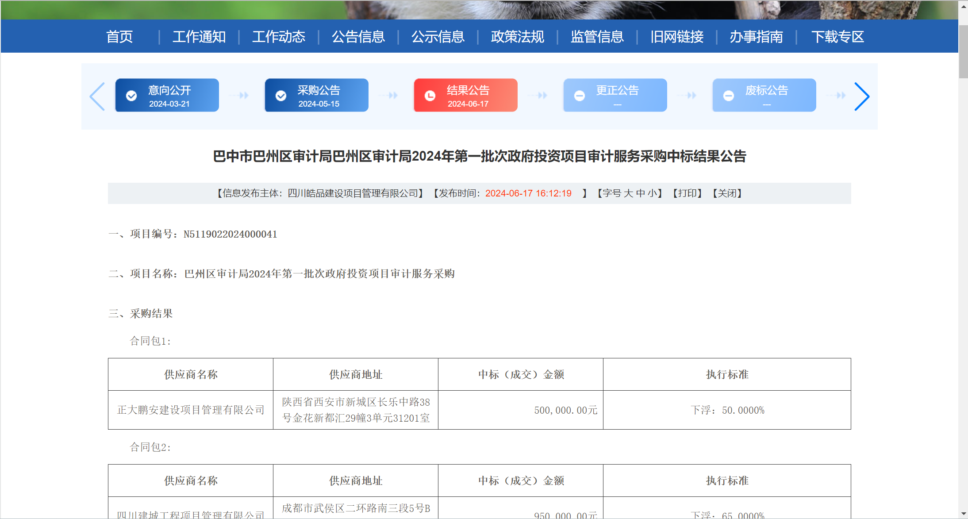Click the clock icon on 结果公告 step
This screenshot has width=968, height=519.
[x=430, y=96]
